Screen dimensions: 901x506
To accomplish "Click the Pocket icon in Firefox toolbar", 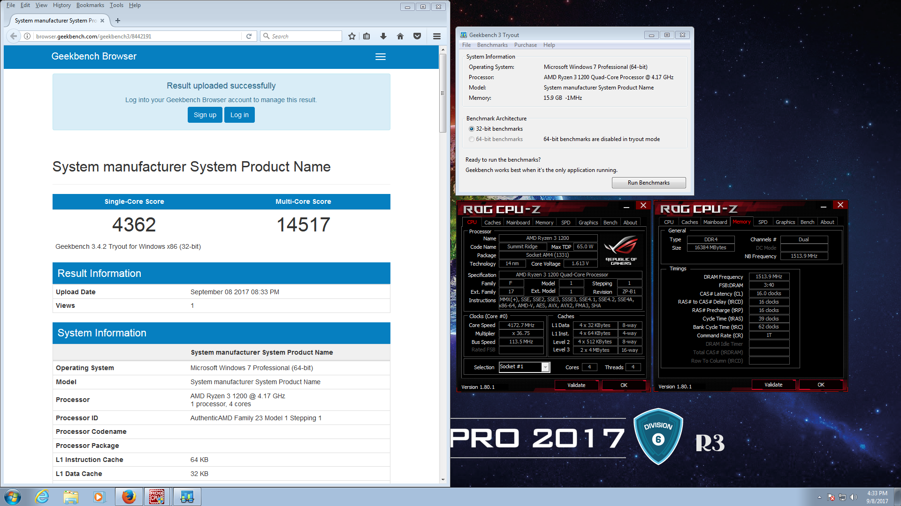I will (417, 36).
